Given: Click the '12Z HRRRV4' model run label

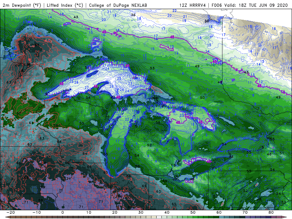Looking at the screenshot, I should click(193, 5).
